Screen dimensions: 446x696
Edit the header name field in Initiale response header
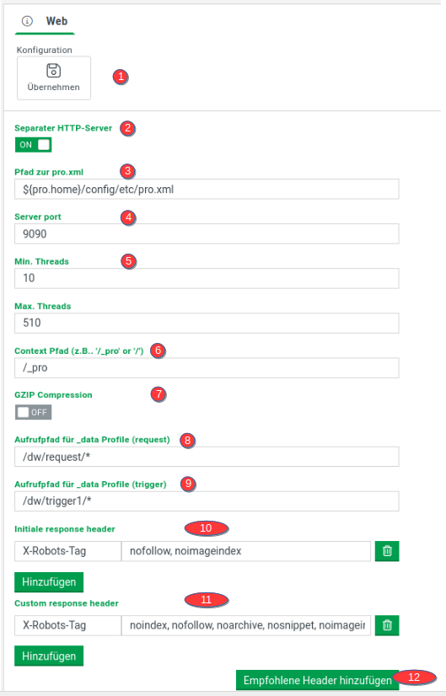point(68,551)
